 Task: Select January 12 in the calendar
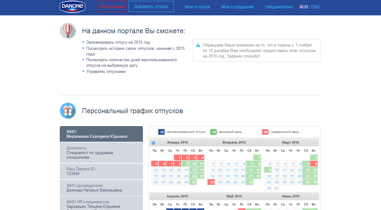pos(155,170)
